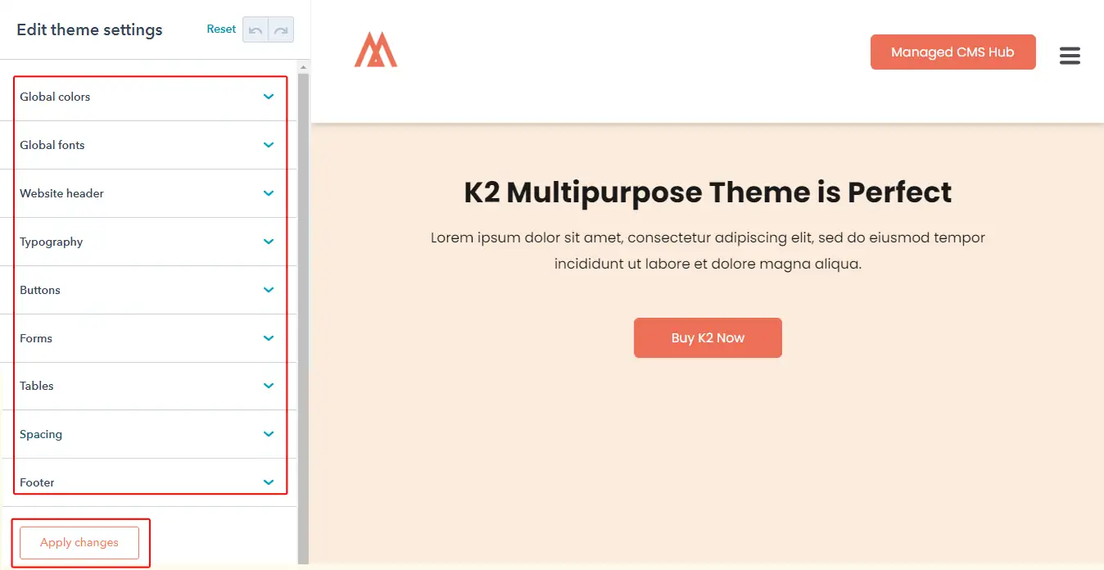Image resolution: width=1104 pixels, height=570 pixels.
Task: Click the undo arrow icon
Action: (256, 29)
